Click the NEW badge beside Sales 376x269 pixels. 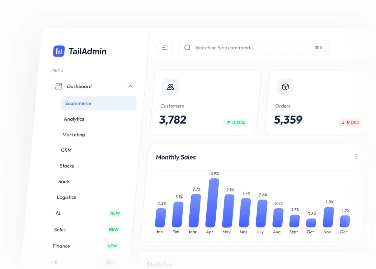coord(114,229)
